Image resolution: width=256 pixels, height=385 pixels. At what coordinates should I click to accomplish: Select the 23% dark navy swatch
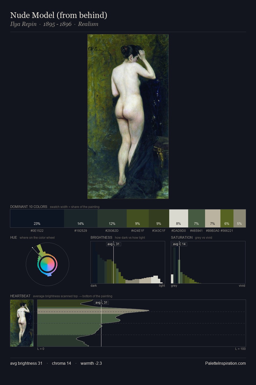37,218
